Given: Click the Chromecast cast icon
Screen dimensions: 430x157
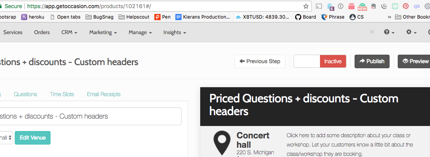Looking at the screenshot, I should [x=319, y=6].
